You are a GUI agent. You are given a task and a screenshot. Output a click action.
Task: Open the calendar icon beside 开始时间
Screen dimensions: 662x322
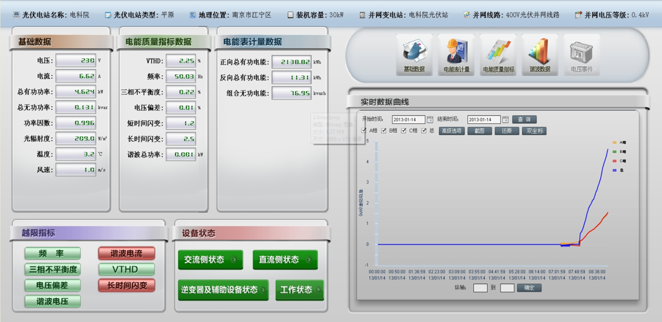430,120
